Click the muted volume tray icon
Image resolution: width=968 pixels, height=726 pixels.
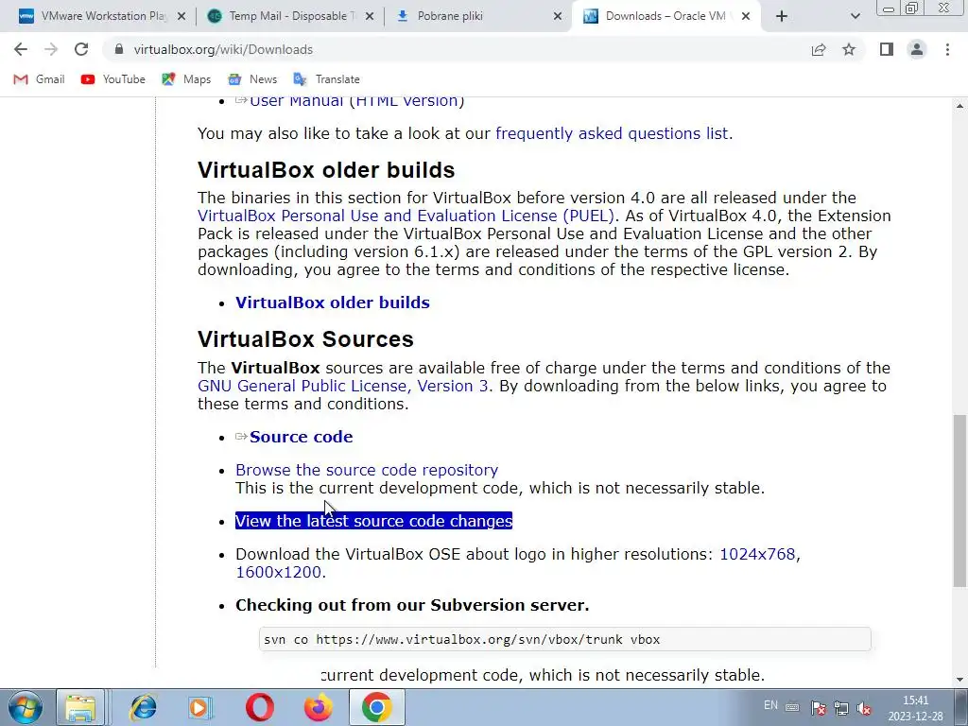click(x=864, y=708)
